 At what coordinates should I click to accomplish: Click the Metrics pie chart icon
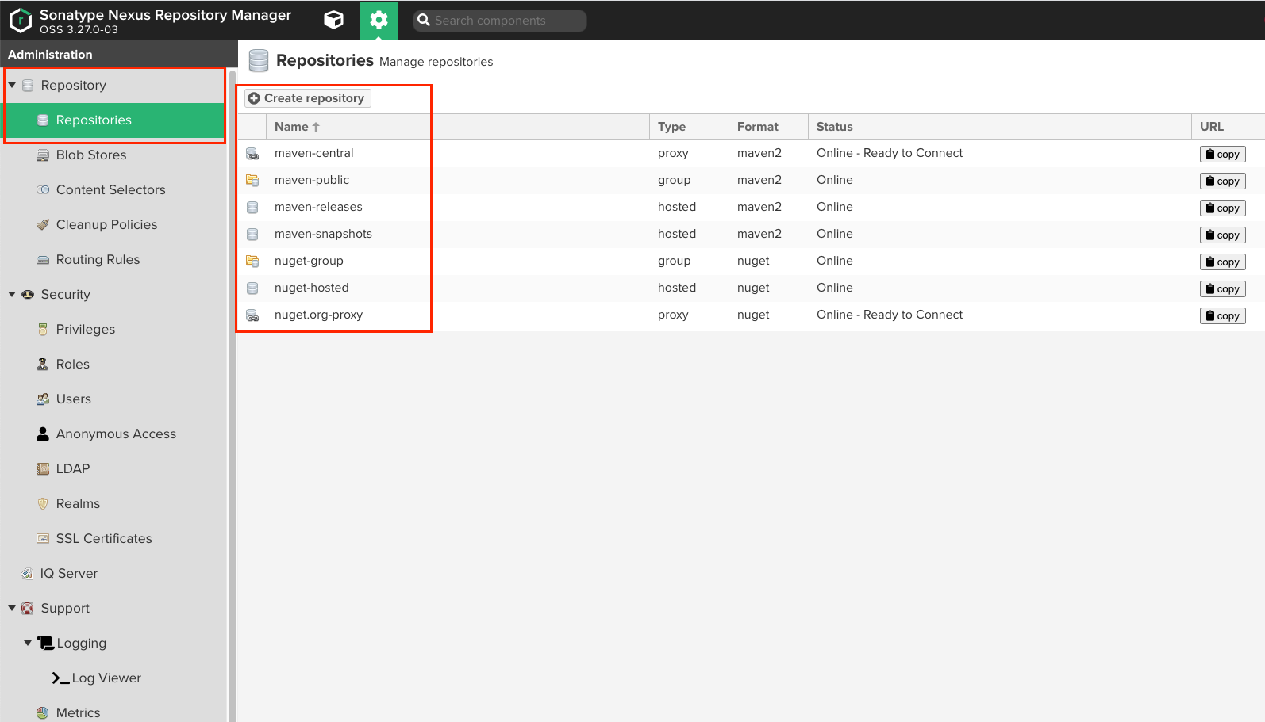tap(43, 713)
